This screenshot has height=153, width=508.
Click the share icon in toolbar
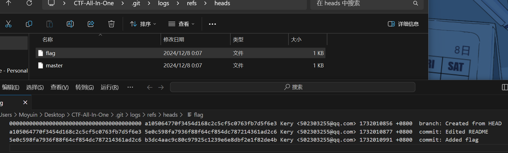(91, 24)
